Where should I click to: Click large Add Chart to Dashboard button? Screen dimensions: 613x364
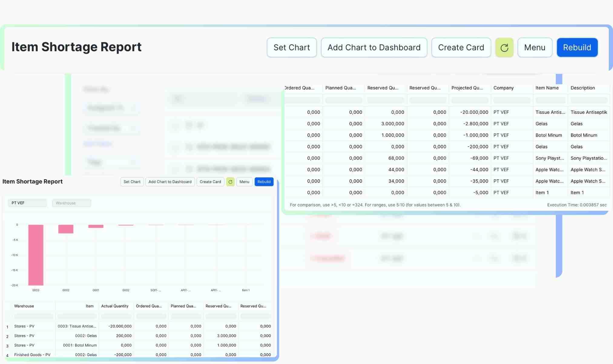click(x=374, y=48)
